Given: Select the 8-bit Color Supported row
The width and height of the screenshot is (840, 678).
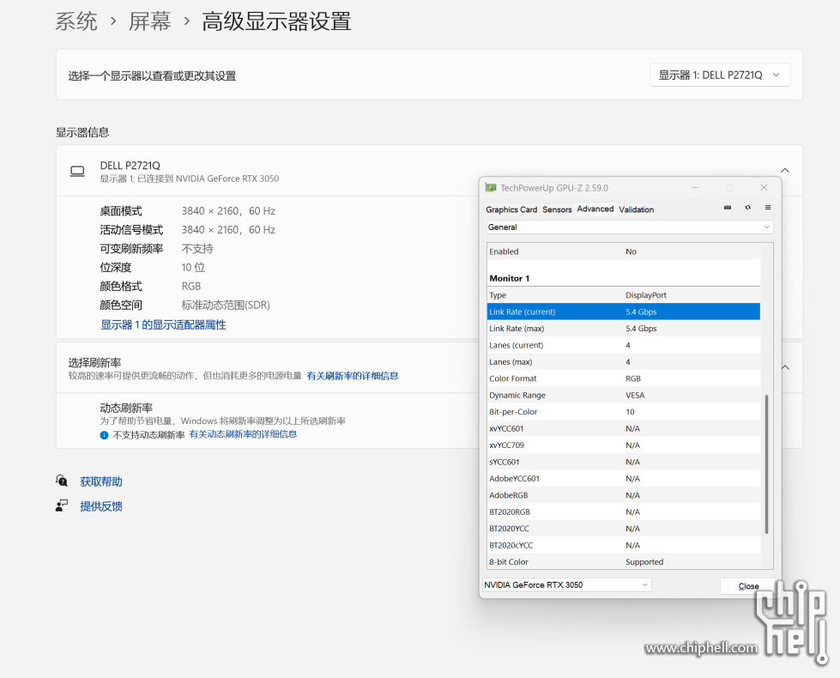Looking at the screenshot, I should (624, 561).
